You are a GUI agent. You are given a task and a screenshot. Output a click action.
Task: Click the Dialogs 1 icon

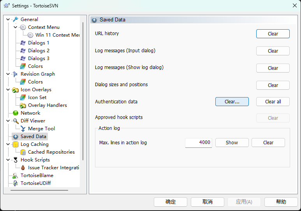pos(23,43)
